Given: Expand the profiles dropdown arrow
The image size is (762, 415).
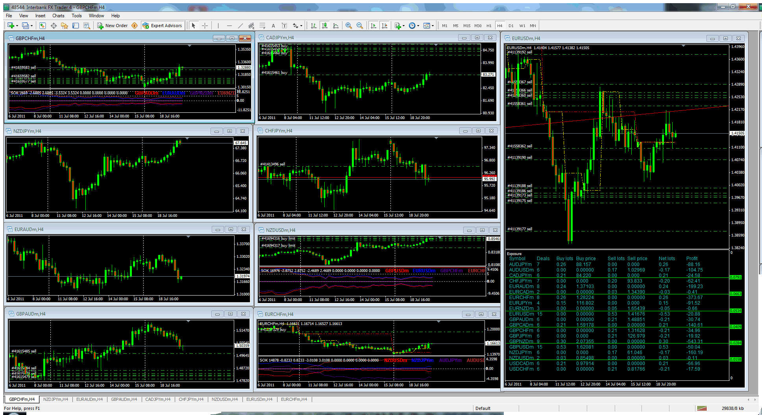Looking at the screenshot, I should click(x=31, y=26).
